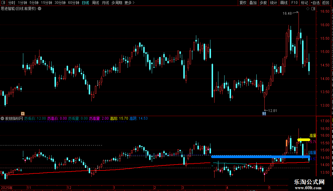The image size is (333, 191).
Task: Click month 4 on time axis
Action: click(x=227, y=187)
